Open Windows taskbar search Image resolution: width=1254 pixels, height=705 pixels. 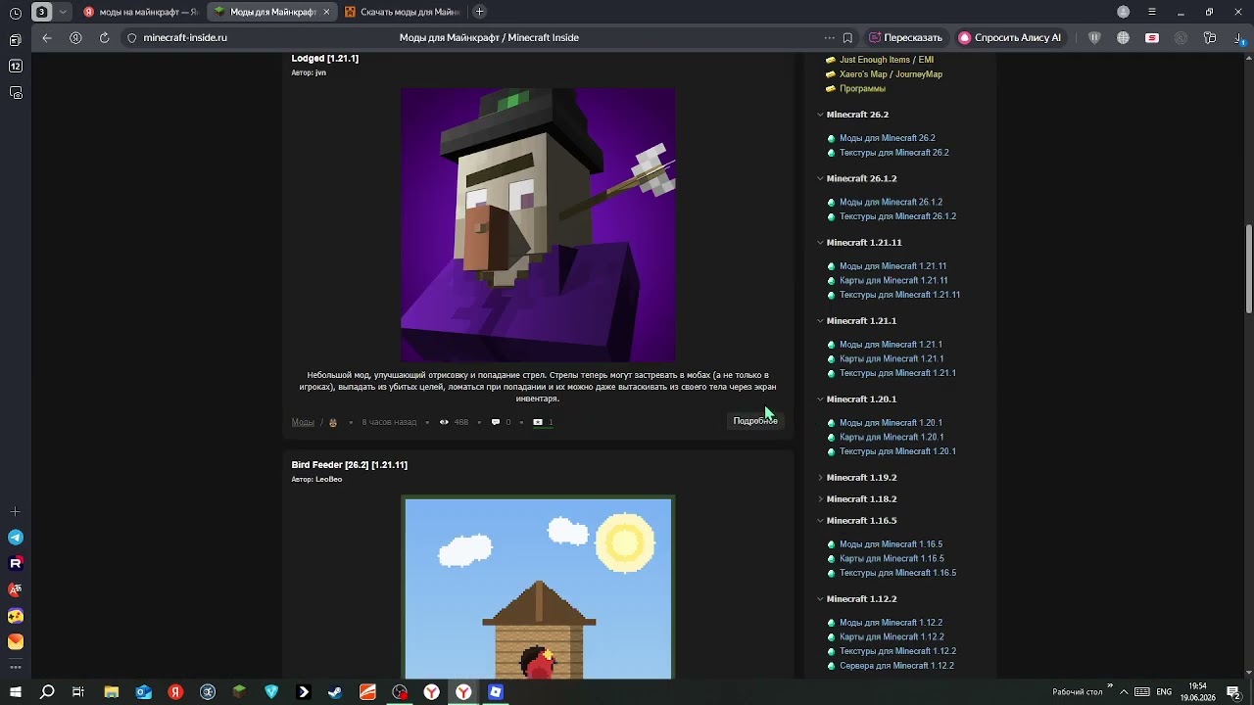(47, 692)
